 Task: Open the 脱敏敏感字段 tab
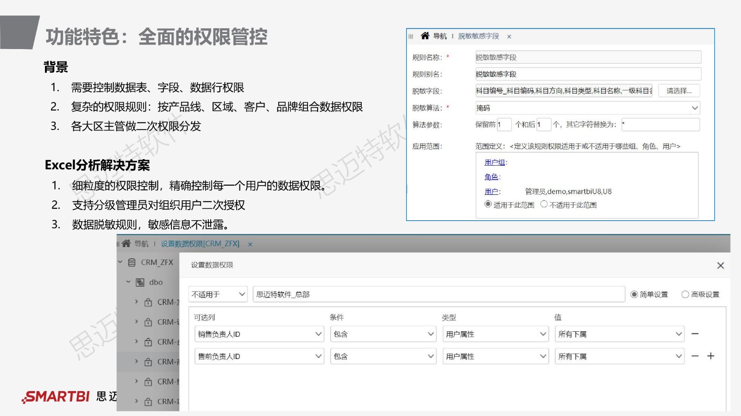(478, 36)
